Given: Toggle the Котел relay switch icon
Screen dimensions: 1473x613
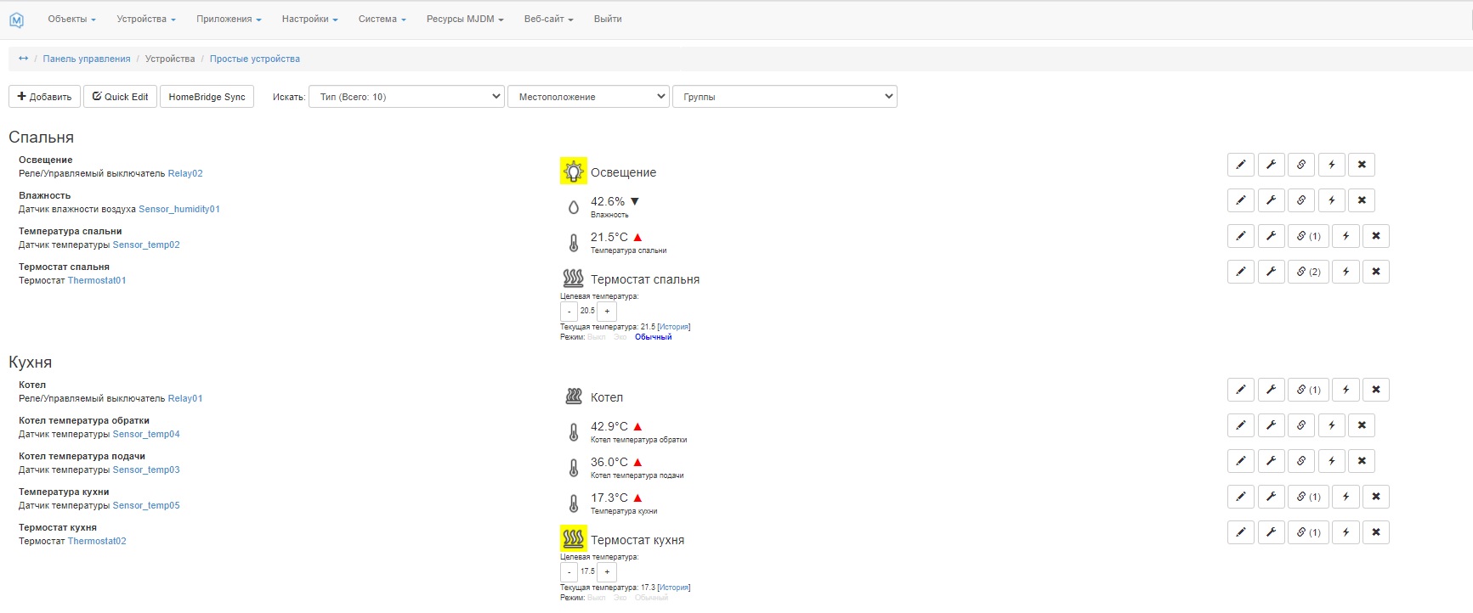Looking at the screenshot, I should coord(573,396).
